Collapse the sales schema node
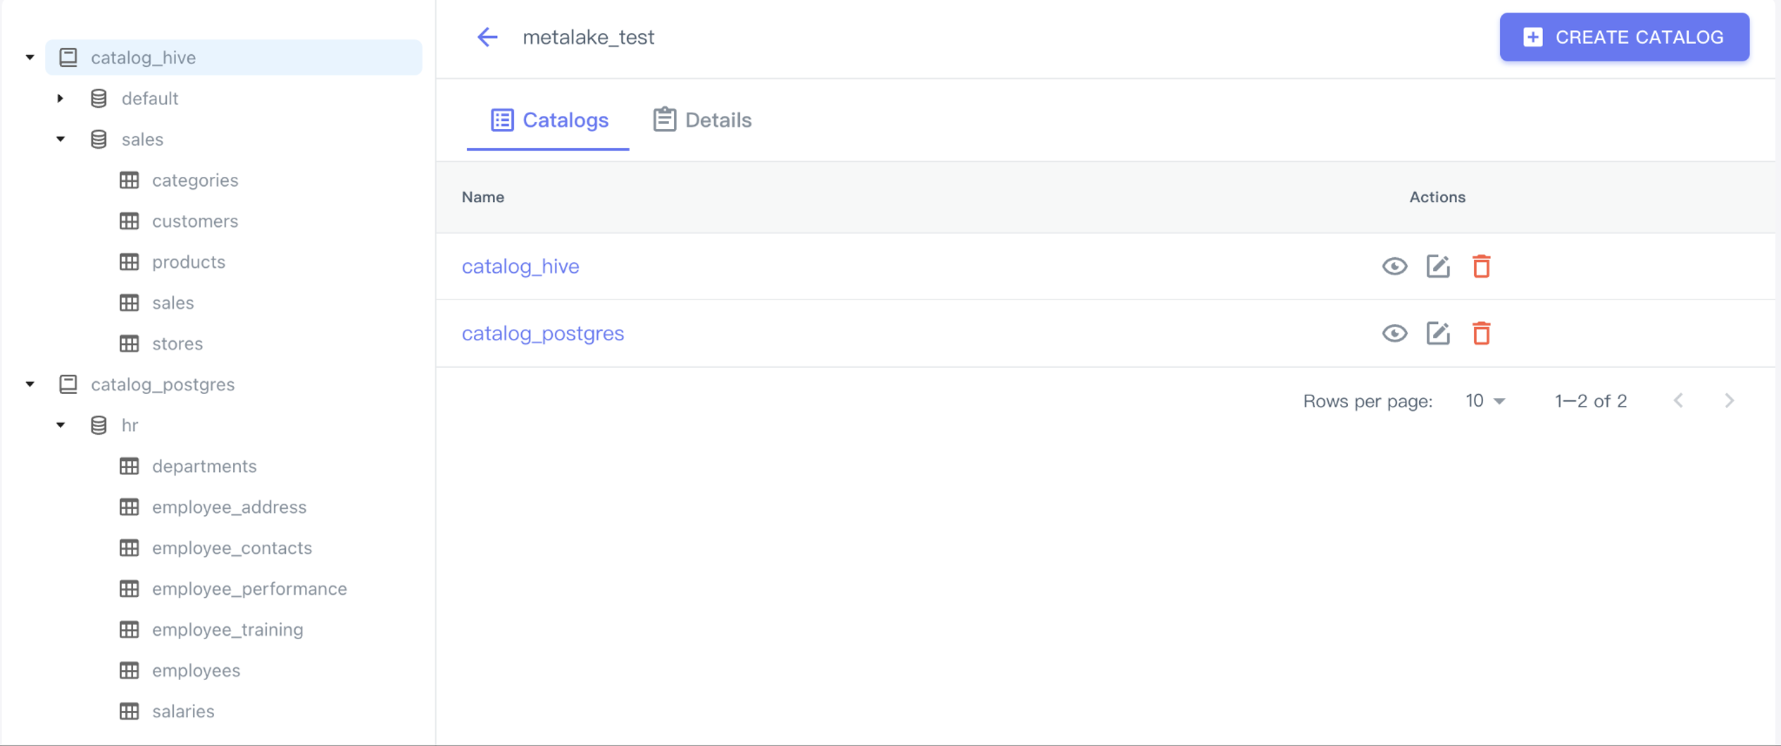This screenshot has height=746, width=1781. point(60,139)
